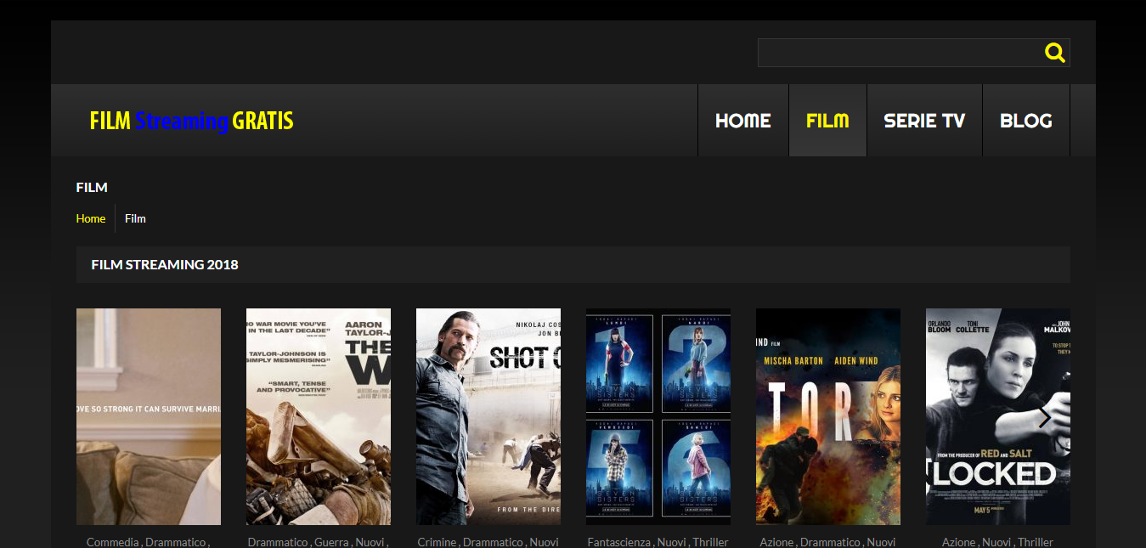Click the Film breadcrumb text

pos(135,218)
